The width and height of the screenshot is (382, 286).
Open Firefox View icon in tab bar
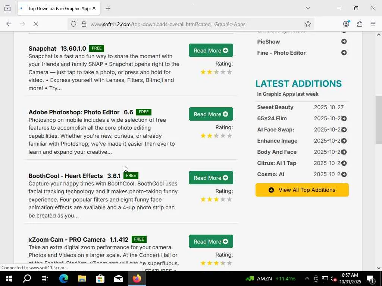click(7, 8)
